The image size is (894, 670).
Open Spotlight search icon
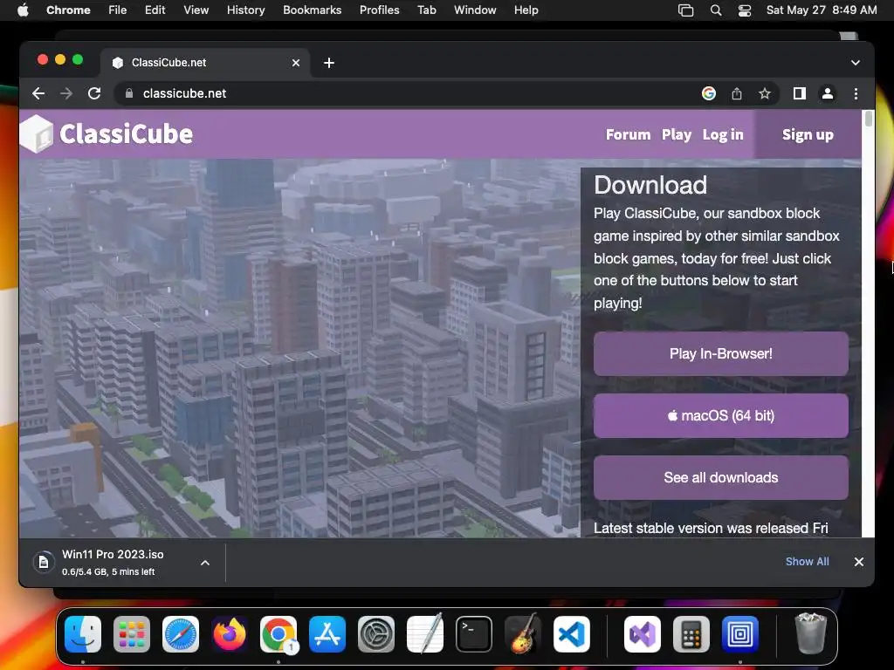click(716, 10)
